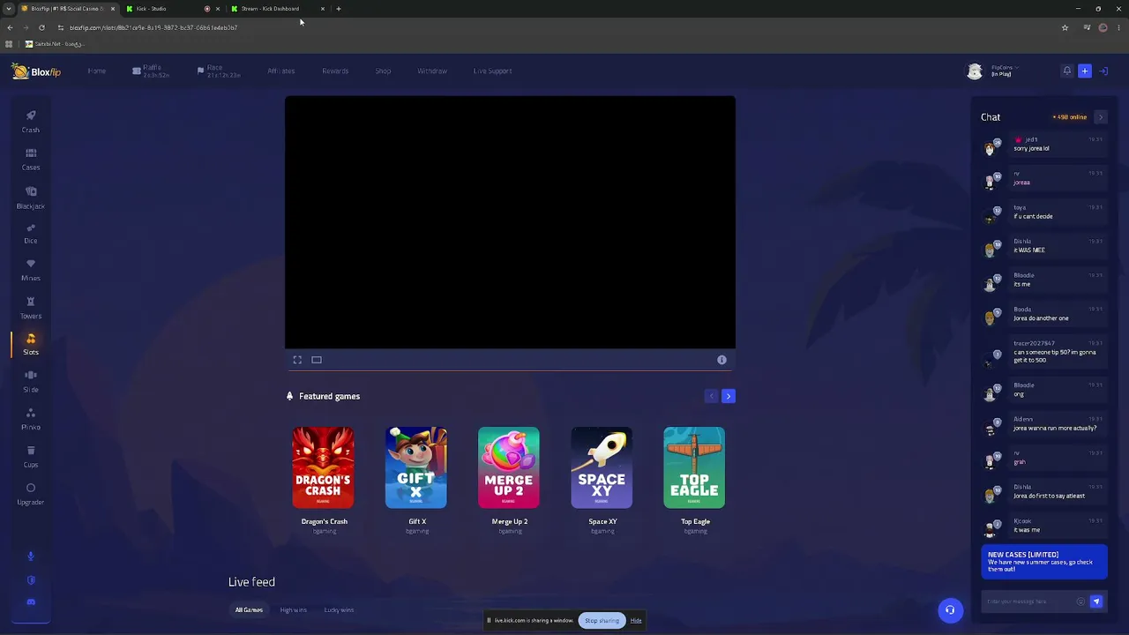Click the microphone icon in sidebar

click(31, 556)
